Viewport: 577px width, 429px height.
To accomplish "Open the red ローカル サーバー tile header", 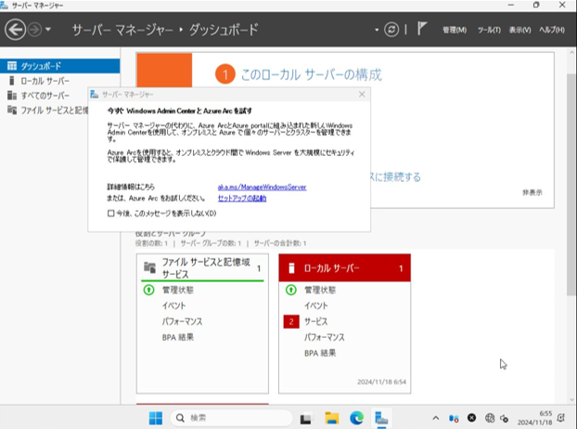I will coord(344,268).
